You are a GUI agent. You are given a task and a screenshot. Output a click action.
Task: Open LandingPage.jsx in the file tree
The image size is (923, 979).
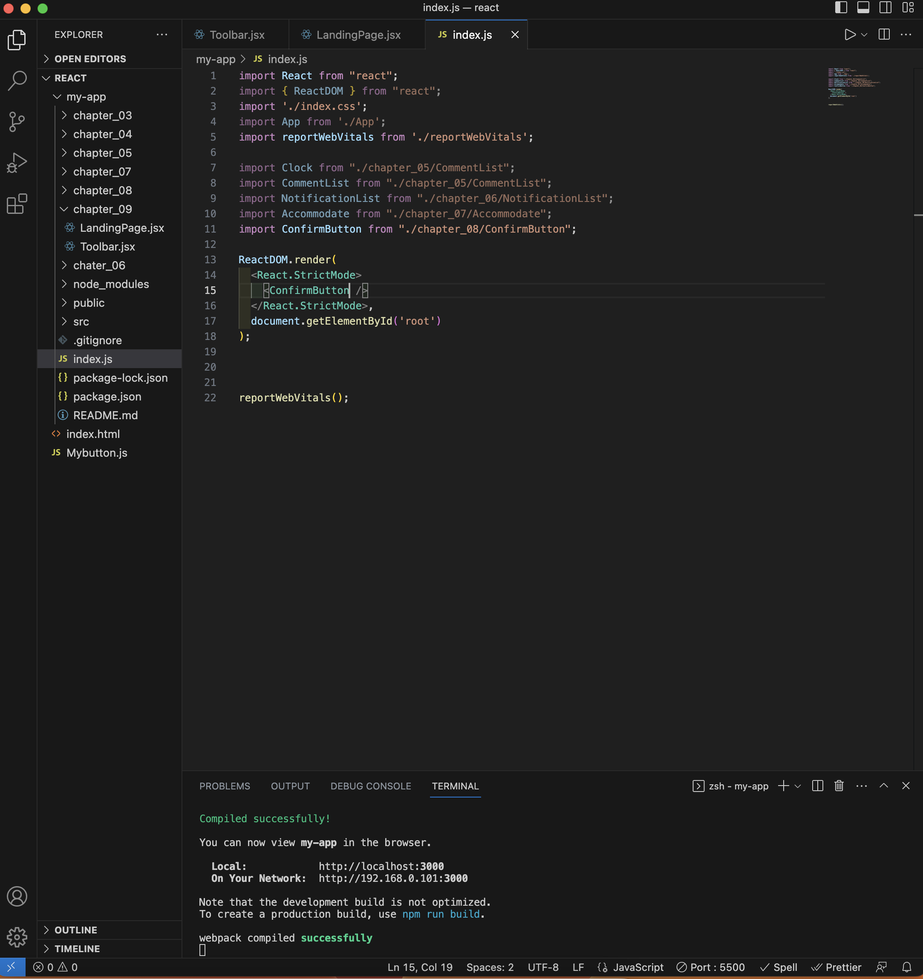(x=110, y=227)
